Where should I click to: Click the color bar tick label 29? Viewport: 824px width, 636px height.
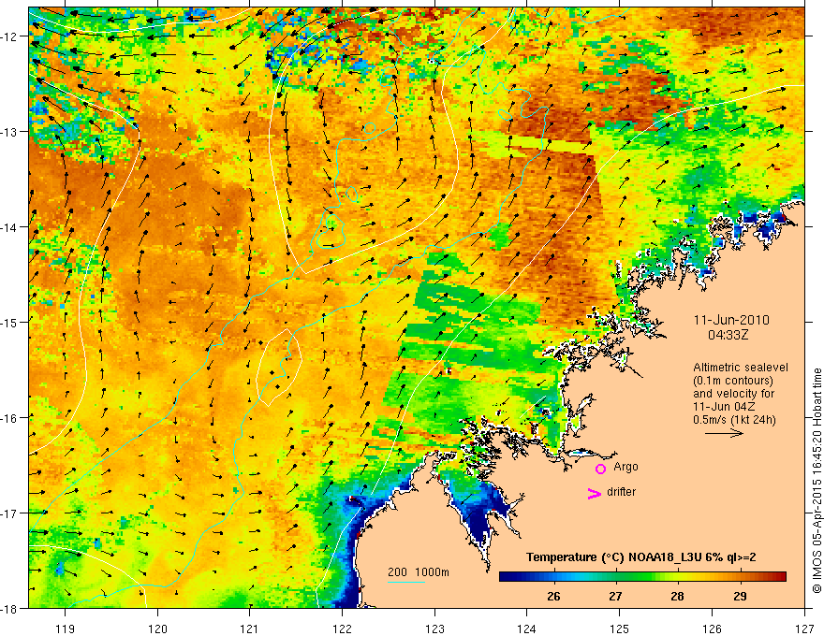[x=740, y=596]
